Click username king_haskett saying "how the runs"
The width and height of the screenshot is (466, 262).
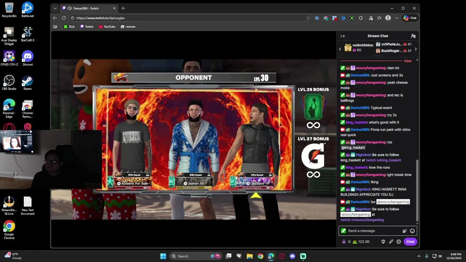pos(356,167)
